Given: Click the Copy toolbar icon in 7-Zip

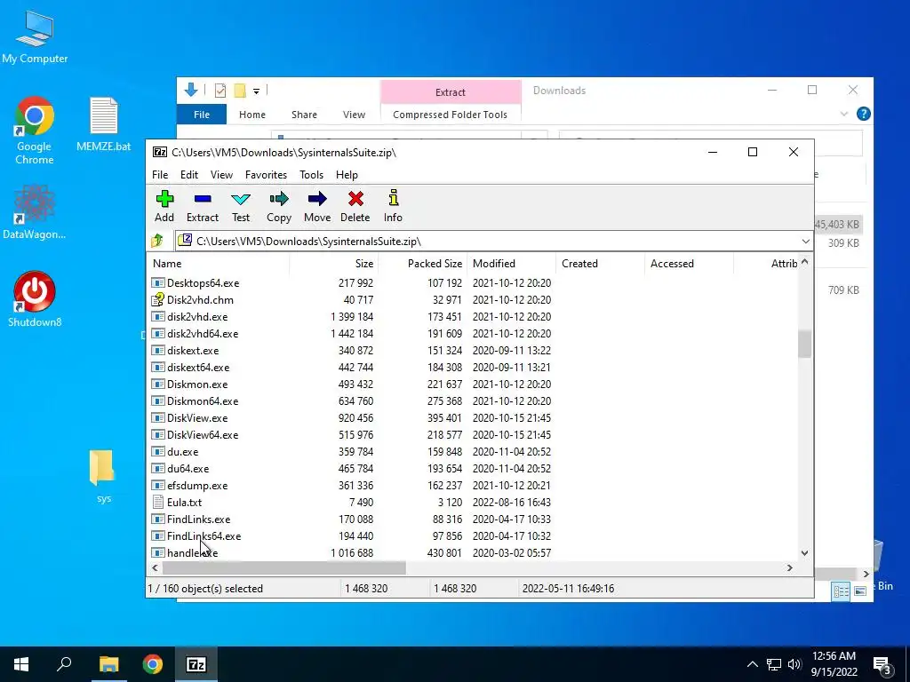Looking at the screenshot, I should click(278, 206).
